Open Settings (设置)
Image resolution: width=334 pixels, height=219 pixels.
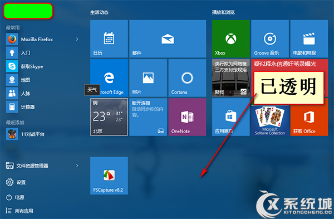[x=16, y=182]
